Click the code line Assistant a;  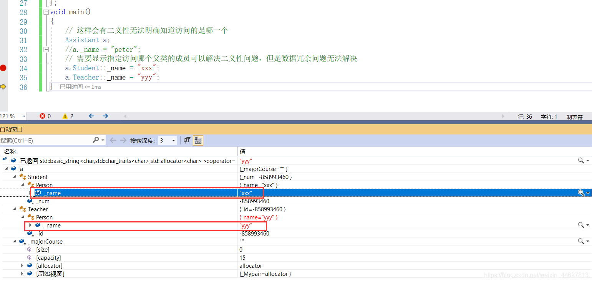click(88, 40)
